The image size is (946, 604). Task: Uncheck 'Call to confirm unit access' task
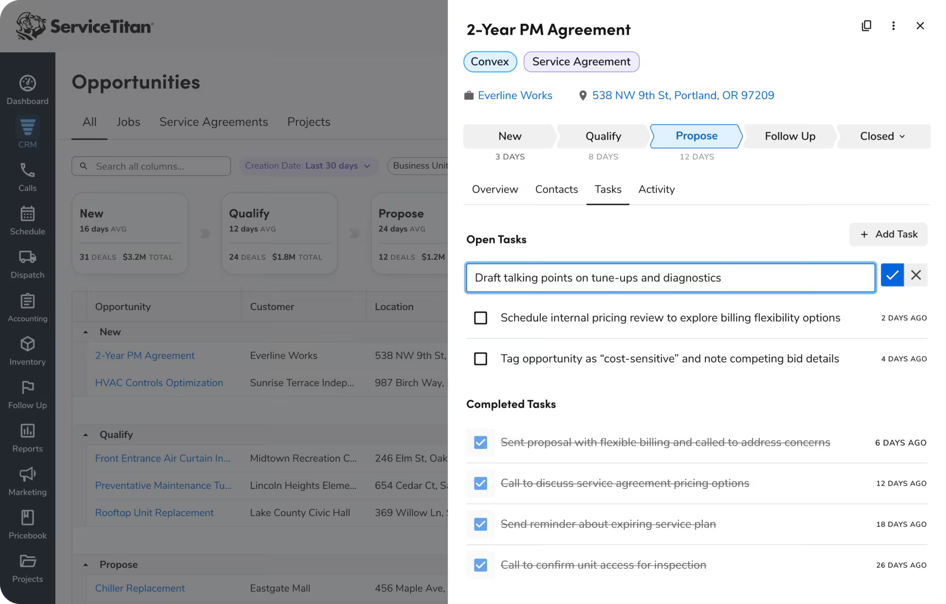point(480,565)
